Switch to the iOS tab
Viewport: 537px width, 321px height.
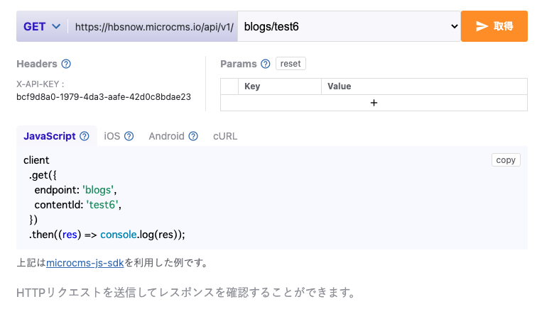tap(112, 136)
